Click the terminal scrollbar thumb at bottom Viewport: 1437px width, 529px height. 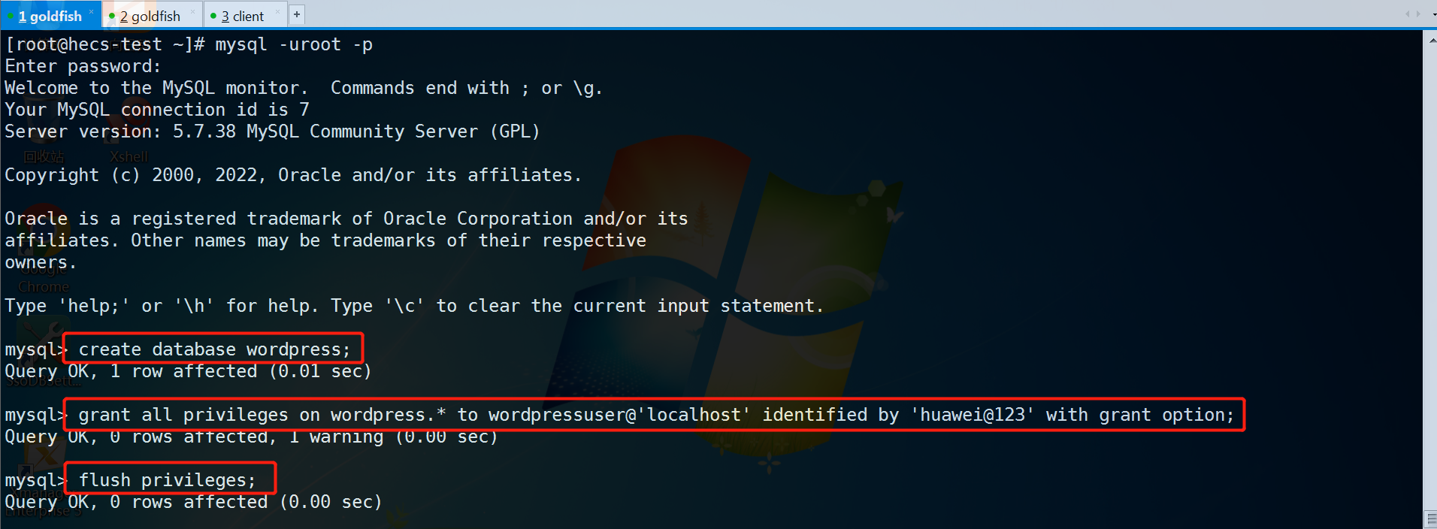(1430, 518)
